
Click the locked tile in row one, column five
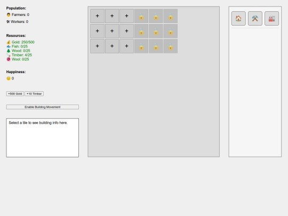click(x=156, y=16)
